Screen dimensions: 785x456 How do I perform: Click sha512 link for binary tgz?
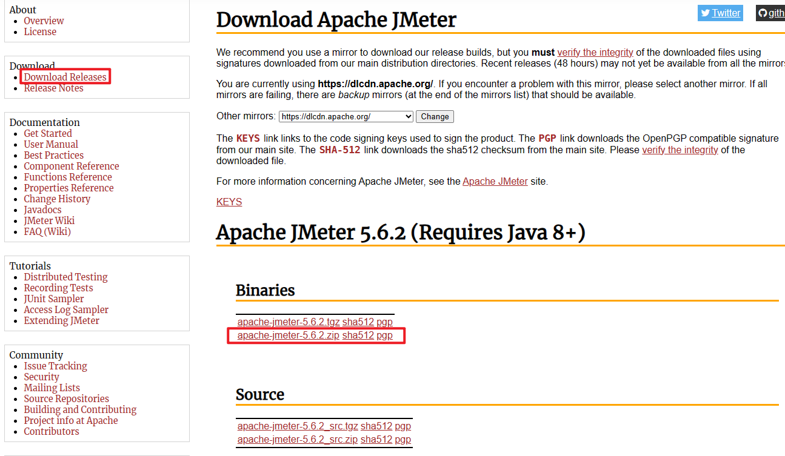358,322
